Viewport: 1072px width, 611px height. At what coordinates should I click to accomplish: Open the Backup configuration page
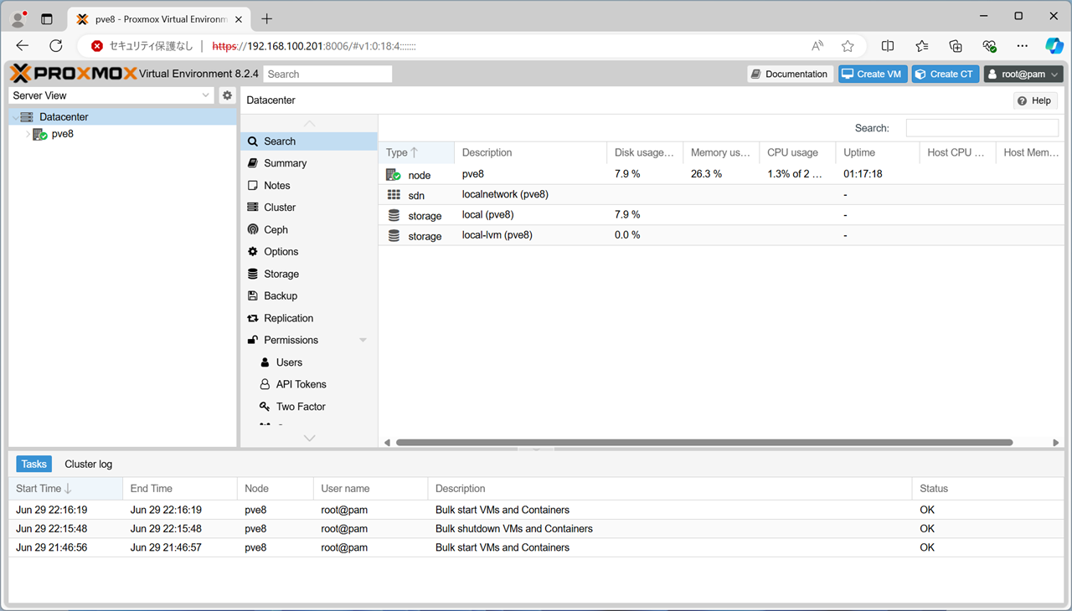click(x=280, y=295)
